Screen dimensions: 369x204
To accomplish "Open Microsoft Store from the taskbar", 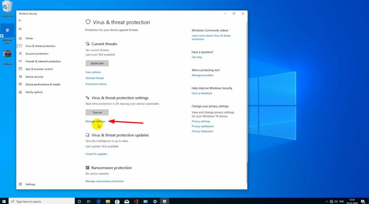I will pyautogui.click(x=117, y=201).
